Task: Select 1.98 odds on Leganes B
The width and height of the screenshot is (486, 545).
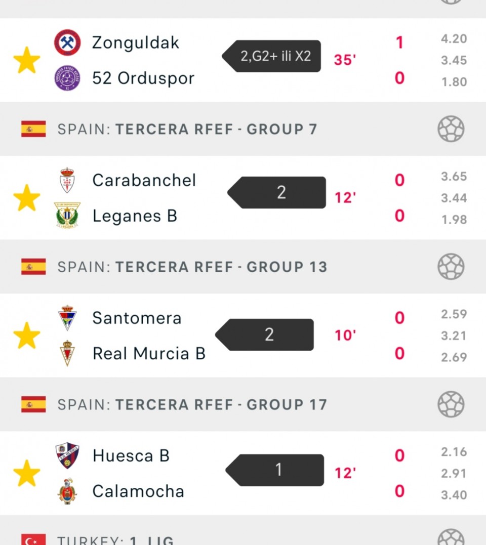Action: pyautogui.click(x=454, y=220)
